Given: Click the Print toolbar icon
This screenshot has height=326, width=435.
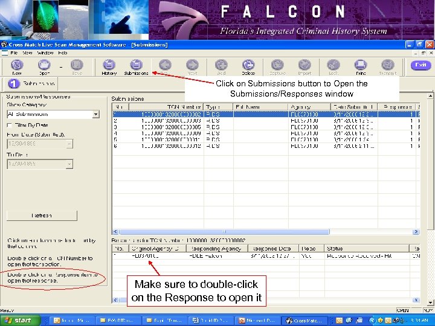Looking at the screenshot, I should point(361,67).
